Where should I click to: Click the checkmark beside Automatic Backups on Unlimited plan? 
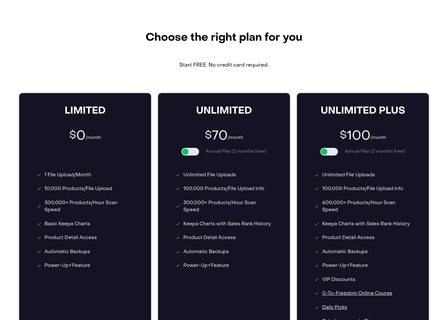[178, 252]
